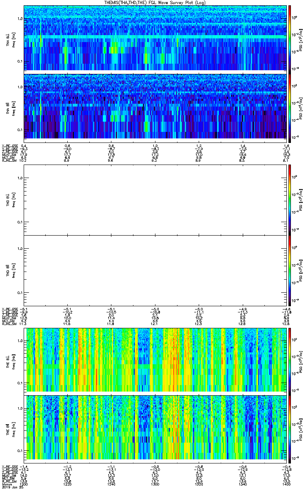Click the PSD color bar beside THD B∥ panel

point(290,270)
